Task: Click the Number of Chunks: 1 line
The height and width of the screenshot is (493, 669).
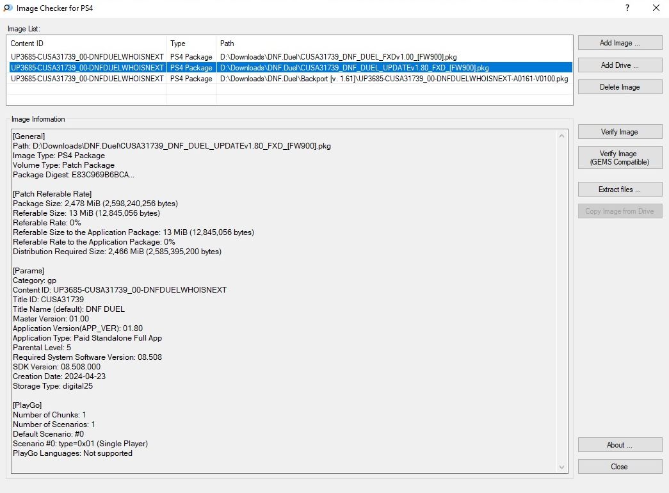Action: coord(49,415)
